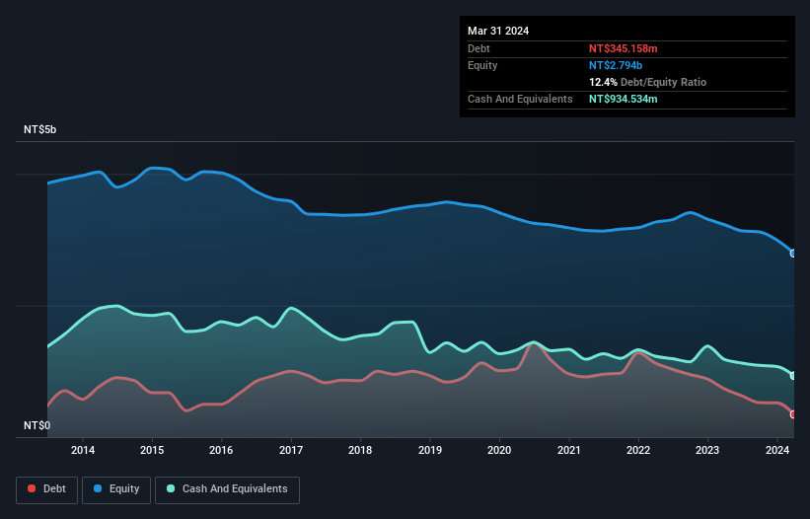Click the red Debt legend dot
810x519 pixels.
pyautogui.click(x=33, y=488)
